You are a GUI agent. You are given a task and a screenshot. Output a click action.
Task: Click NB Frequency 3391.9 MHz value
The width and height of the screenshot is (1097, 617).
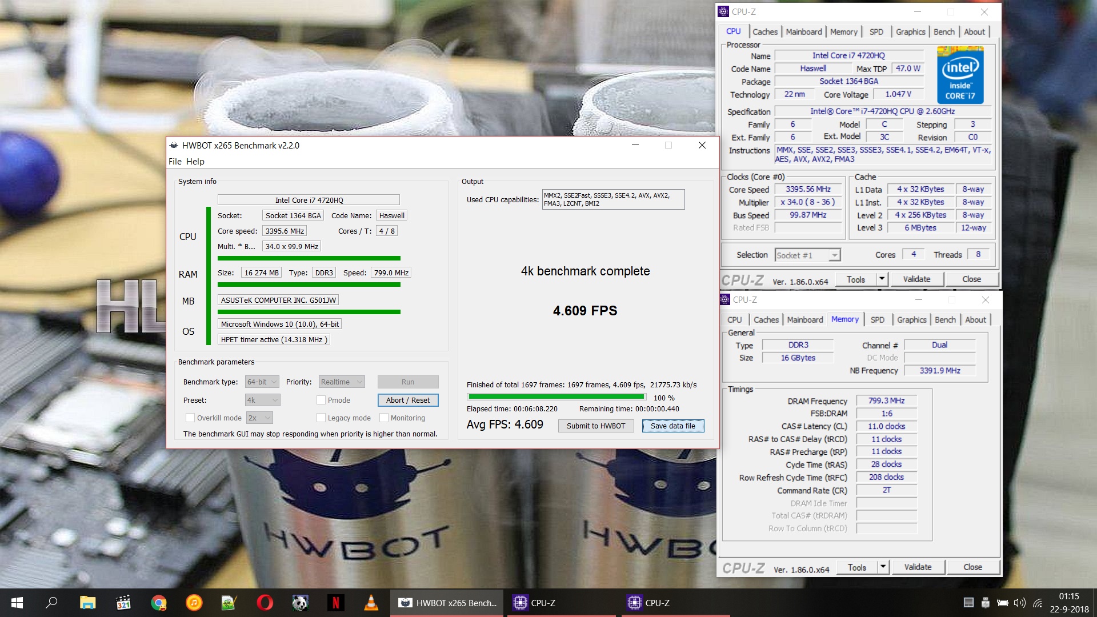click(939, 370)
